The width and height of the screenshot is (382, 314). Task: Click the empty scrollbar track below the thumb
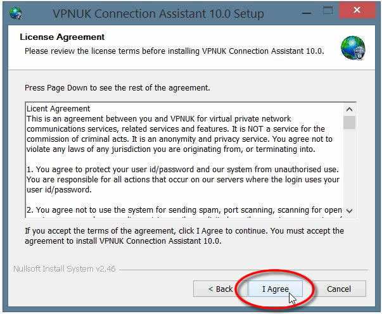click(349, 167)
